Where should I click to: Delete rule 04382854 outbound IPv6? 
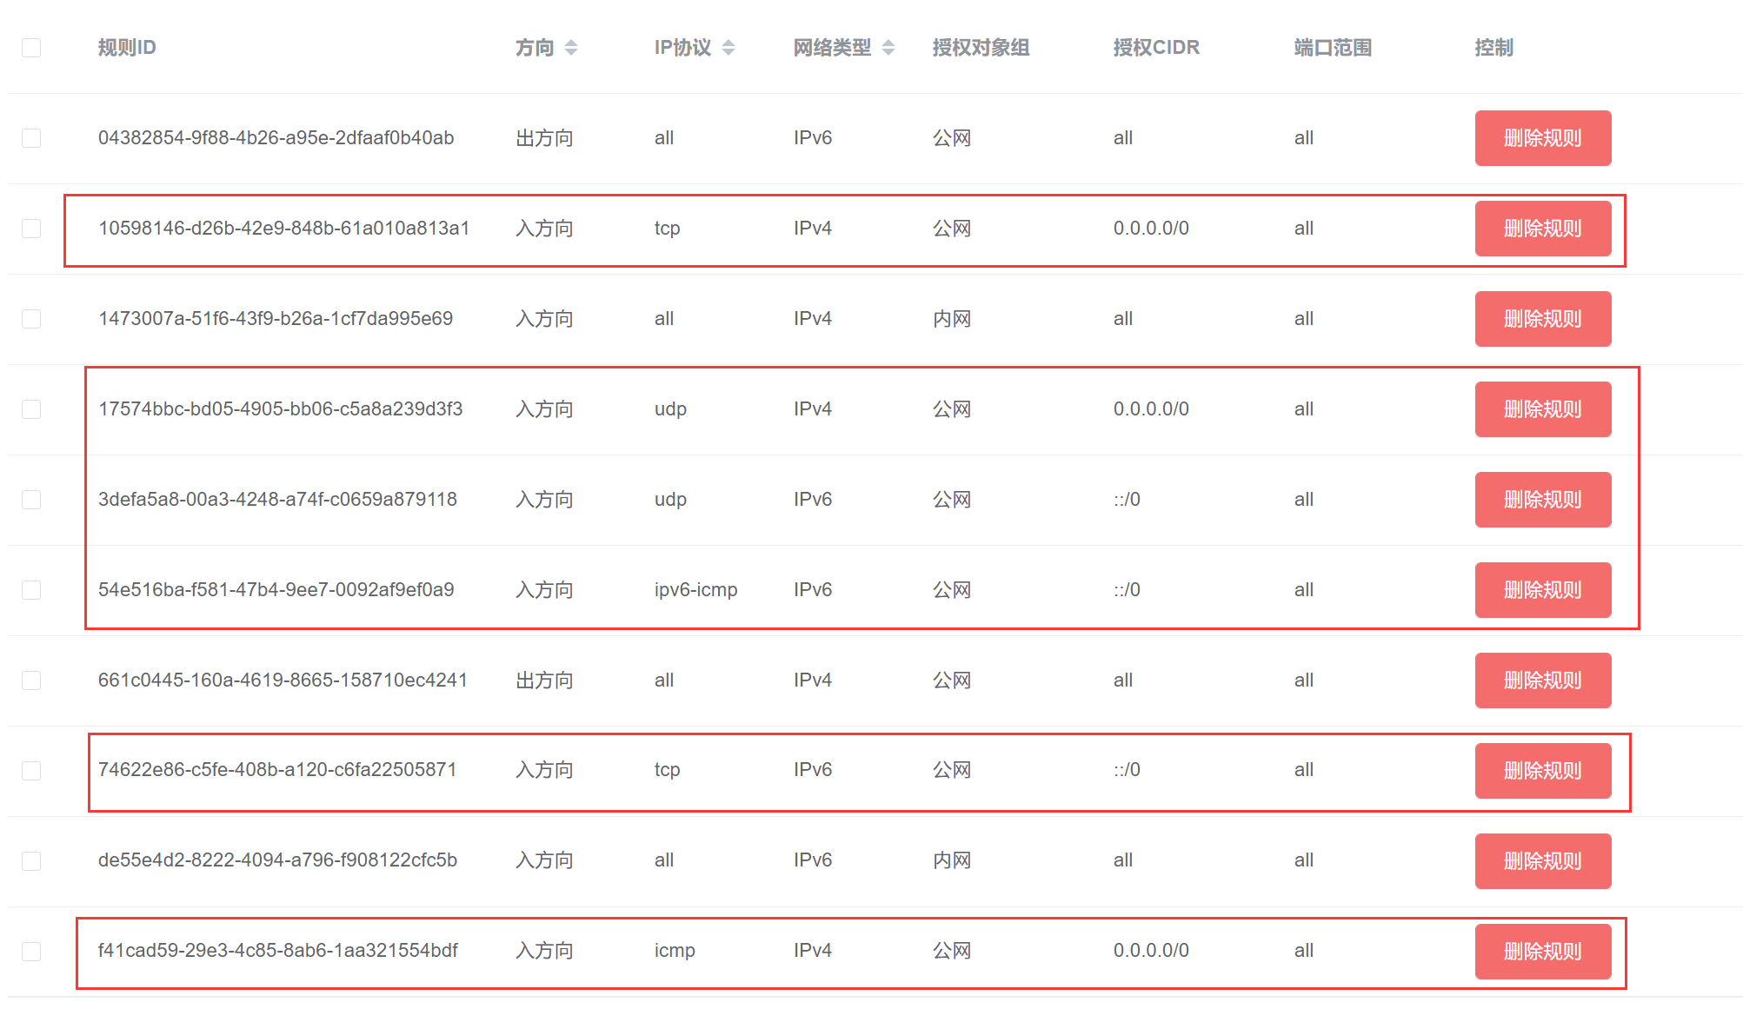[x=1542, y=138]
